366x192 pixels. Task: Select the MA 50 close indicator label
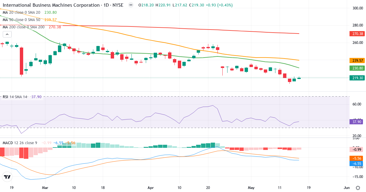[21, 20]
